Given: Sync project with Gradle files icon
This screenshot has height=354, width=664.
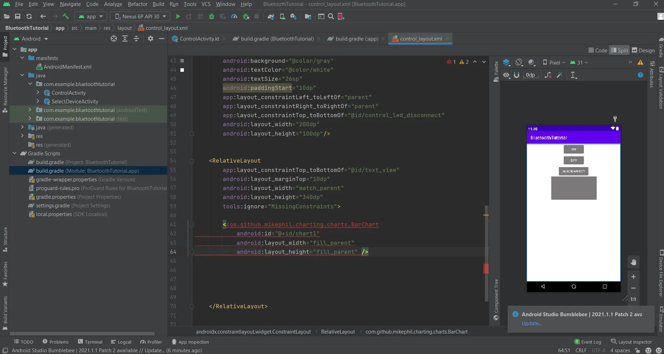Looking at the screenshot, I should (x=271, y=16).
